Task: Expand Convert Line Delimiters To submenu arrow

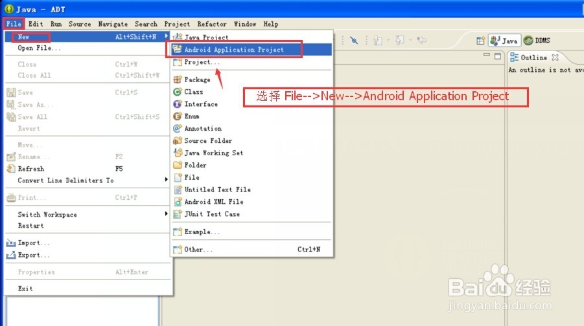Action: [166, 180]
